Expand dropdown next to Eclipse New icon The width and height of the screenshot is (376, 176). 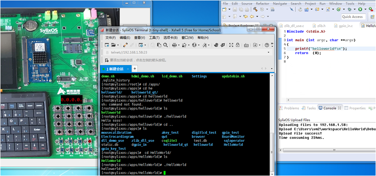(x=230, y=9)
